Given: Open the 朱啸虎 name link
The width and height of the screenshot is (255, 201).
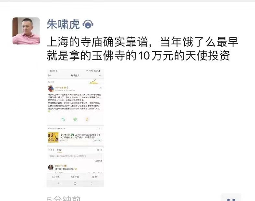Looking at the screenshot, I should click(63, 24).
